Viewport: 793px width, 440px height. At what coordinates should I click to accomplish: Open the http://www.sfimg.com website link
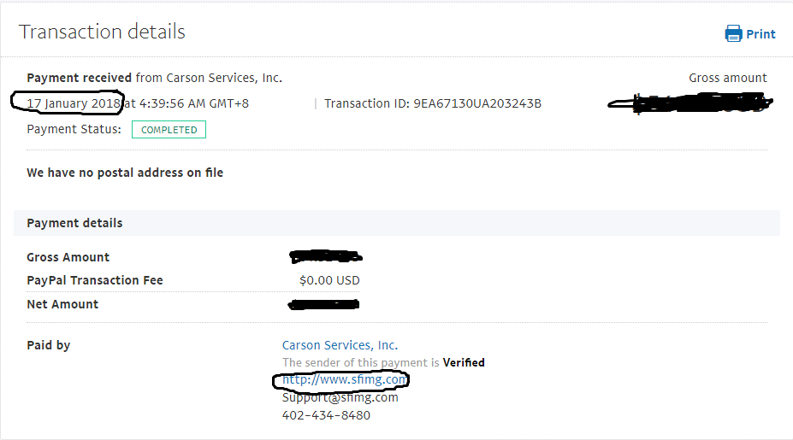[344, 379]
